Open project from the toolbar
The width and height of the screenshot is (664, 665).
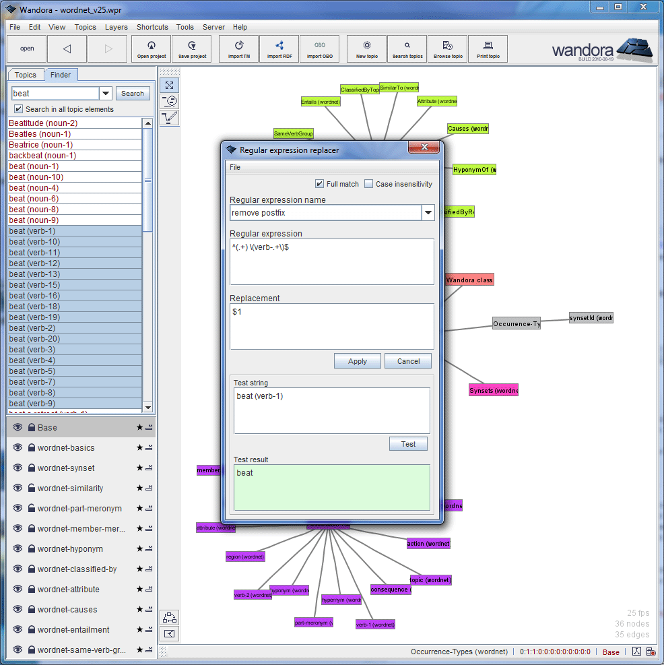coord(151,49)
